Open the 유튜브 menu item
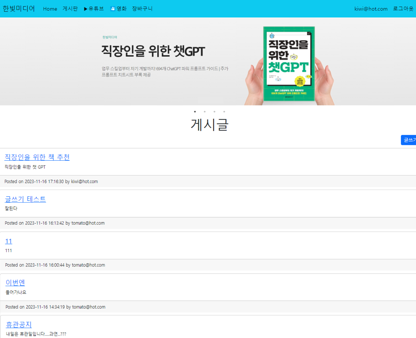Screen dimensions: 416x338 (x=94, y=9)
